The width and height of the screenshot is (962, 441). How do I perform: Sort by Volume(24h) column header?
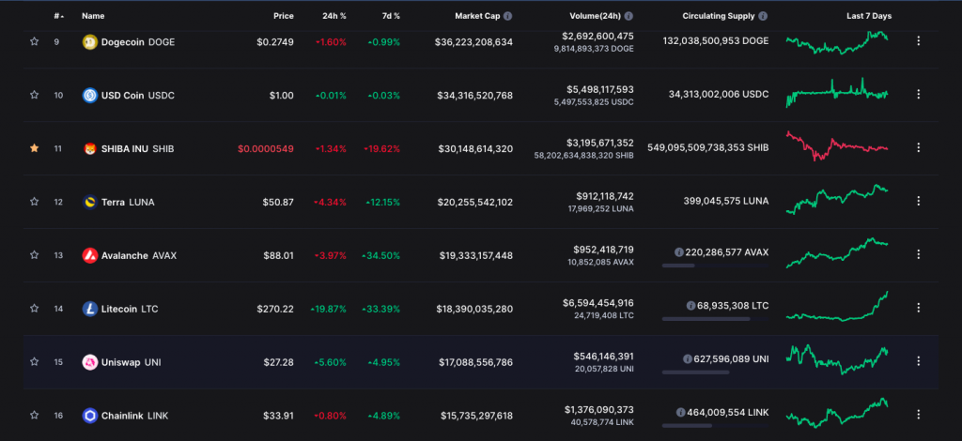point(595,16)
